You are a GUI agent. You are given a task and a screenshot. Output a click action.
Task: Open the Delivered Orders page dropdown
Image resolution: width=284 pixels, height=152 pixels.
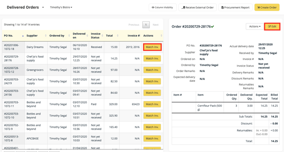pyautogui.click(x=25, y=7)
